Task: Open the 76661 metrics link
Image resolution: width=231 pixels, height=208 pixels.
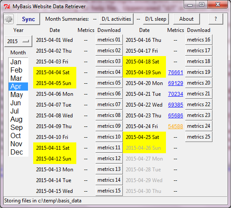Action: (x=175, y=72)
